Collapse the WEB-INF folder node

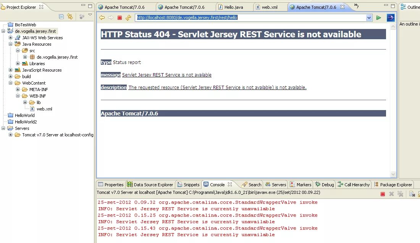pyautogui.click(x=18, y=96)
